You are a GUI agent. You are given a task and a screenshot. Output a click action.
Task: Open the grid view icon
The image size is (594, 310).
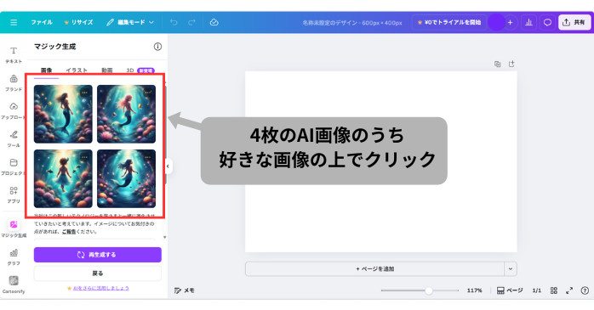(554, 290)
